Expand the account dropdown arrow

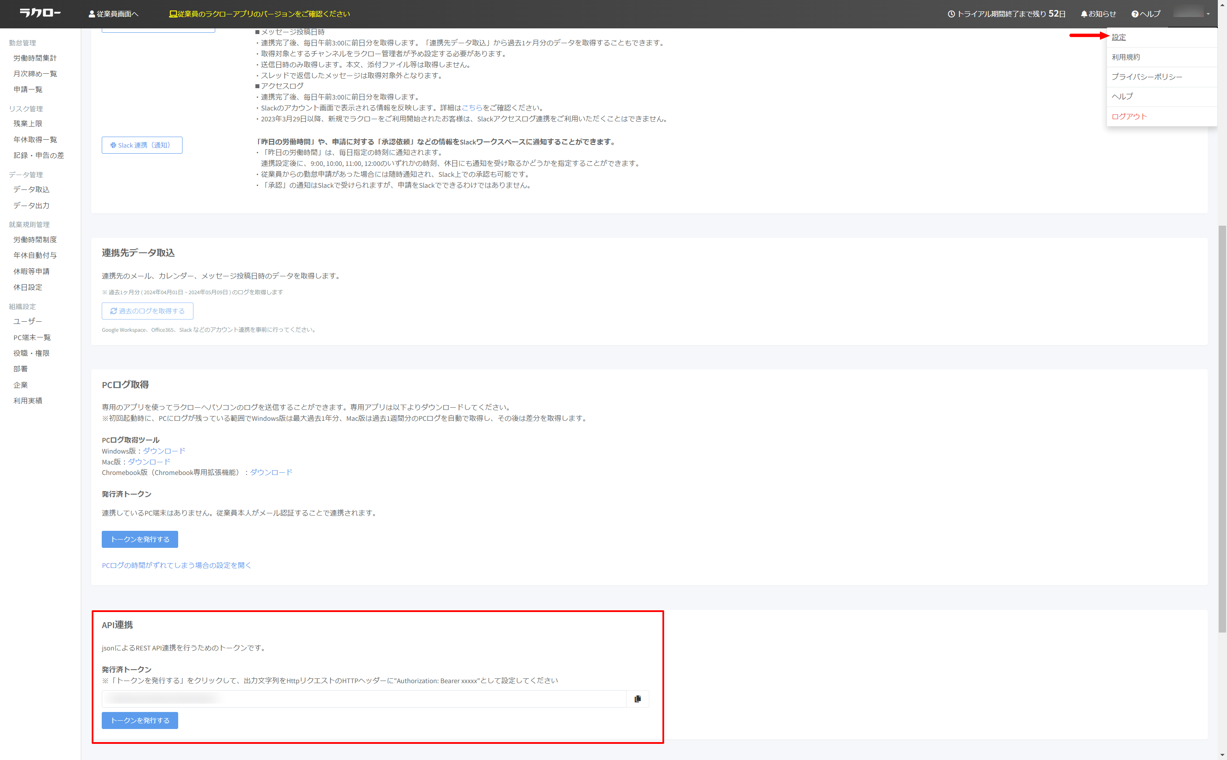[x=1208, y=14]
